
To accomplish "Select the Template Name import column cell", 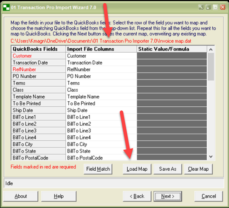I will [x=101, y=97].
